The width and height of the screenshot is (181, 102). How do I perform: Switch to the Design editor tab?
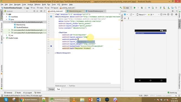(x=51, y=89)
